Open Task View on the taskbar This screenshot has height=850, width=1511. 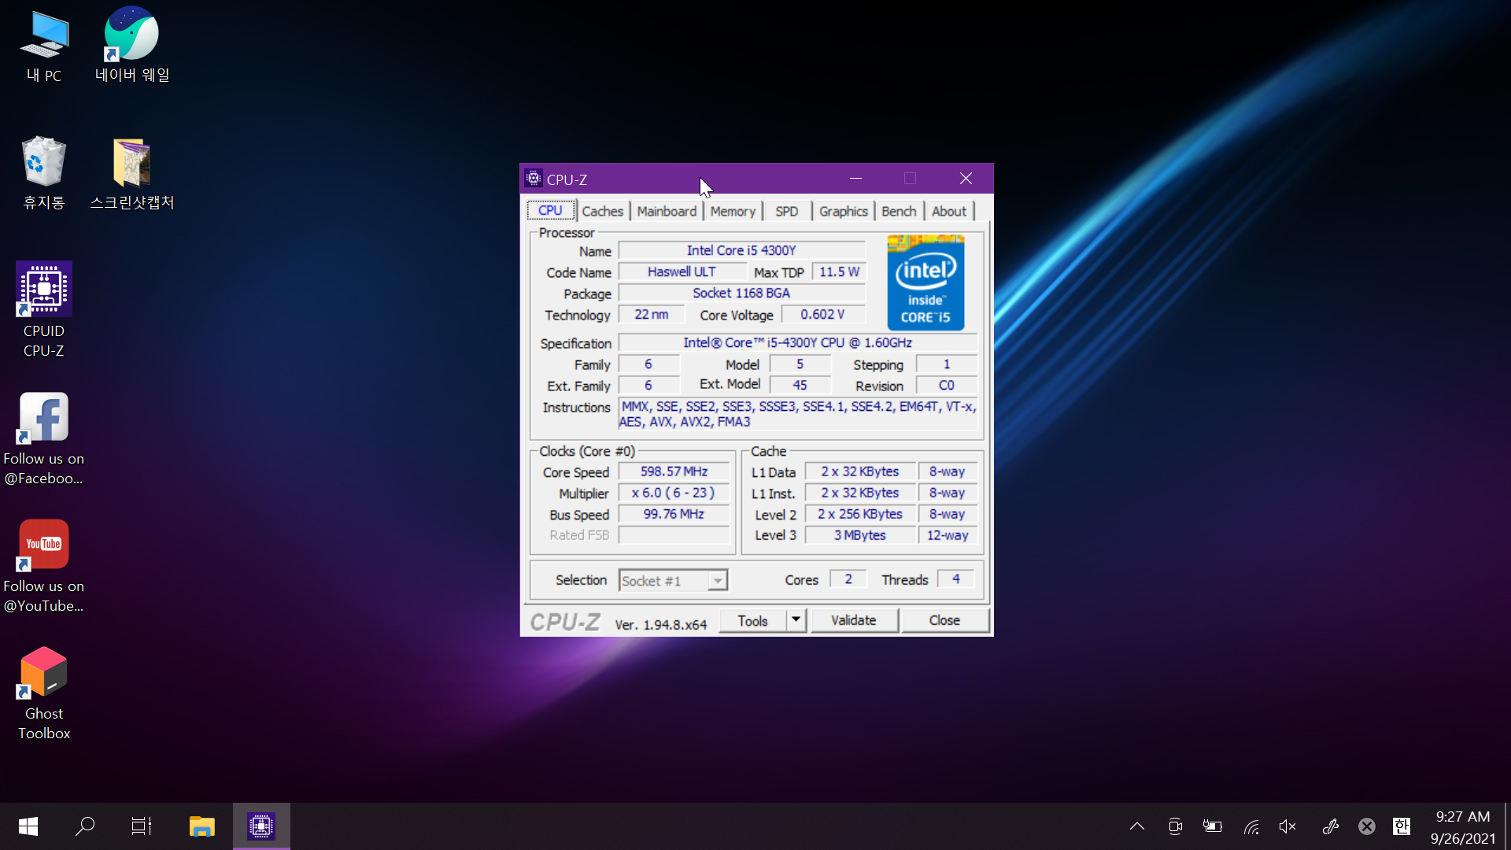(142, 826)
